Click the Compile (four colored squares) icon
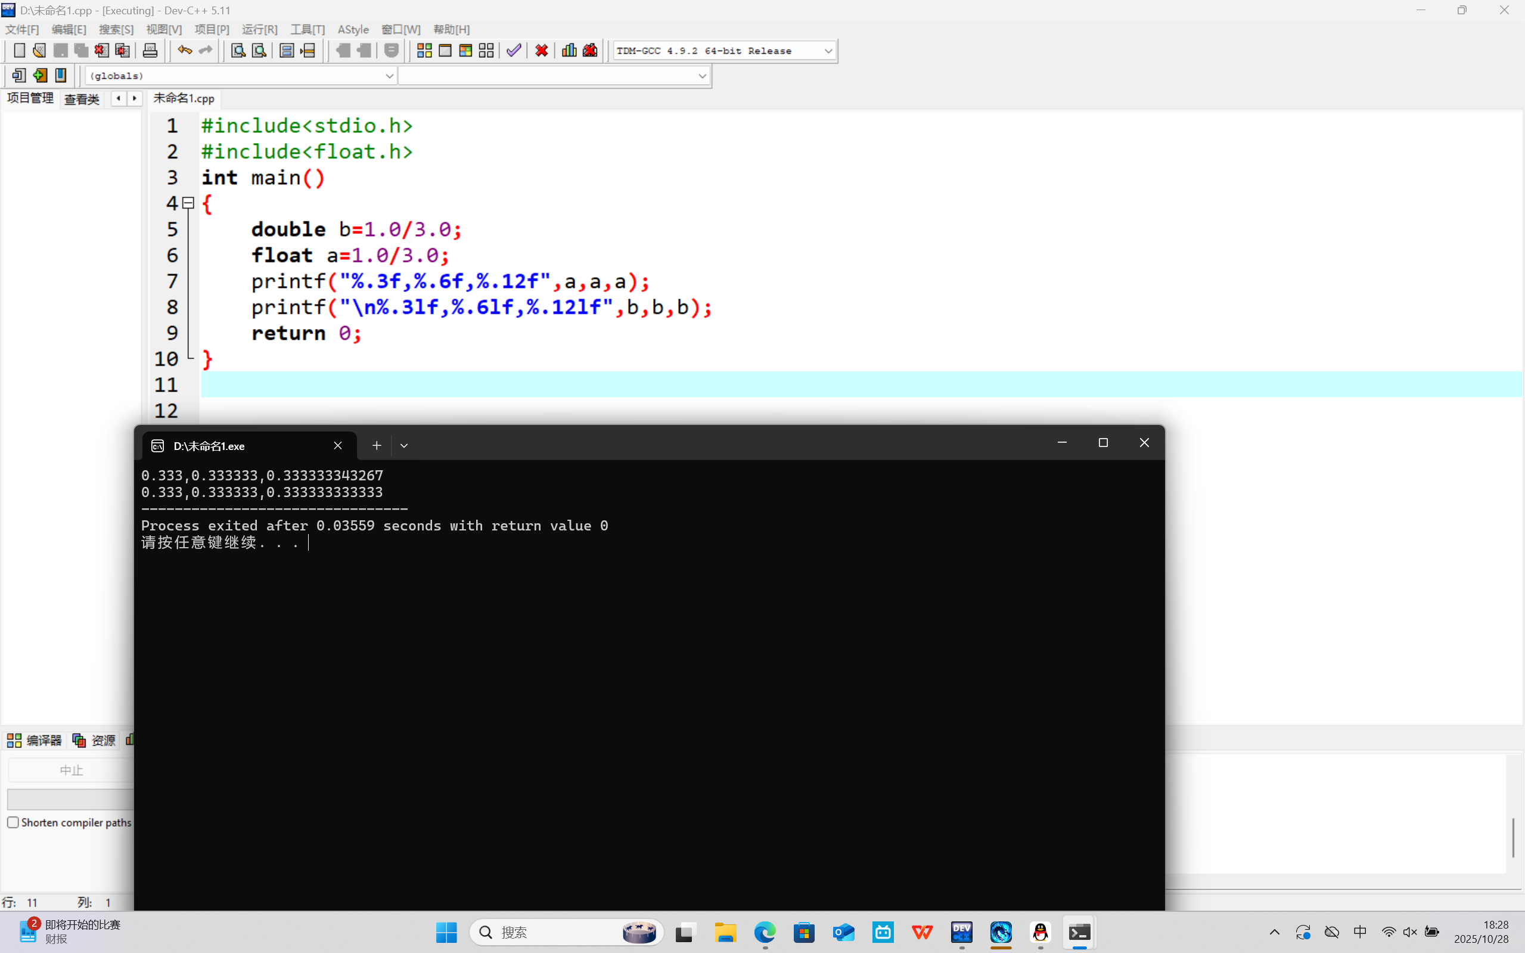Viewport: 1525px width, 953px height. pos(424,51)
